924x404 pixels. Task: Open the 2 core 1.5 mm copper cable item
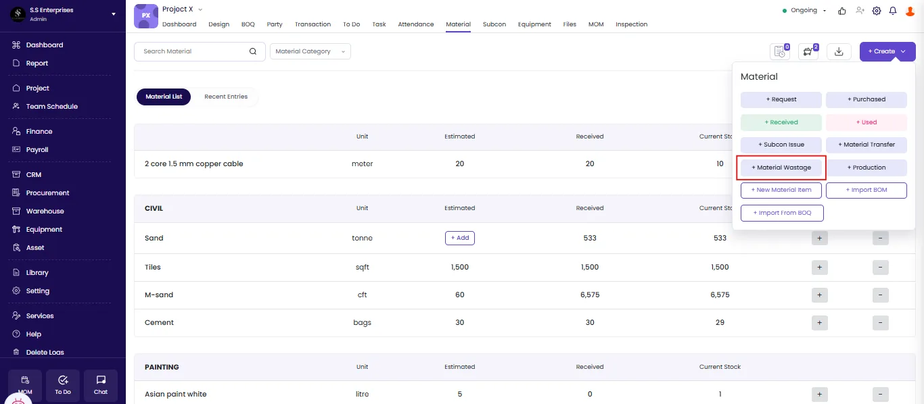click(x=193, y=164)
